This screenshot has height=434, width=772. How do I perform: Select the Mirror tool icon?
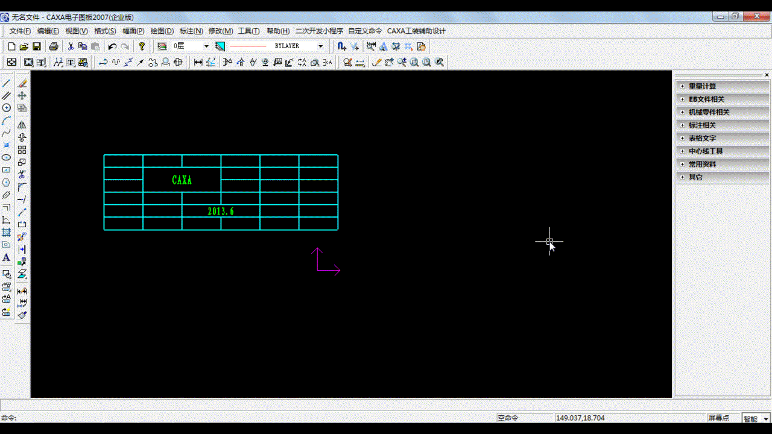[22, 125]
